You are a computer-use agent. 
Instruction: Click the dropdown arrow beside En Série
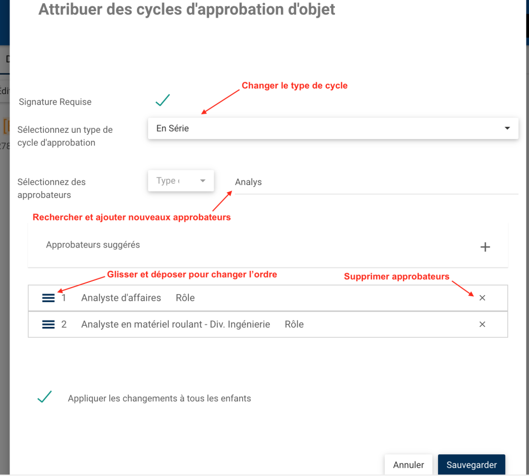[507, 129]
